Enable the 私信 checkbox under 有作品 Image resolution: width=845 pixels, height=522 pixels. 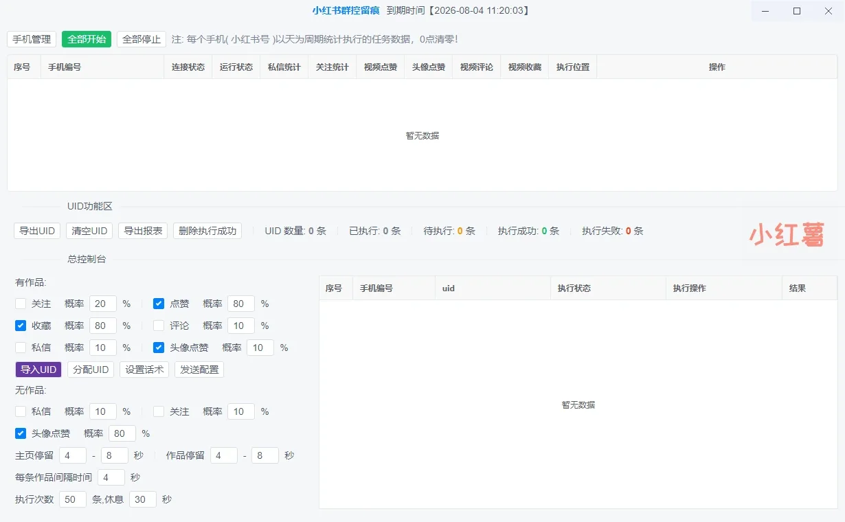(x=21, y=348)
